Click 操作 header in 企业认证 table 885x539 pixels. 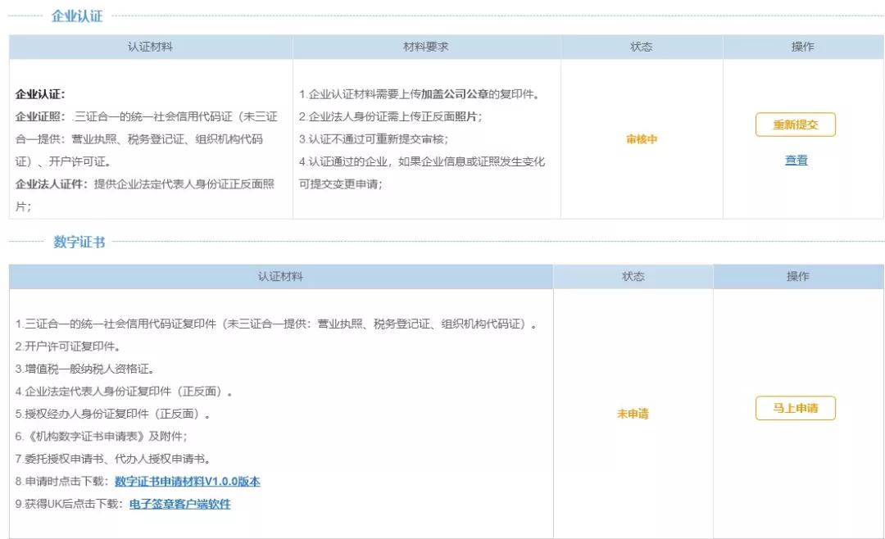click(802, 47)
